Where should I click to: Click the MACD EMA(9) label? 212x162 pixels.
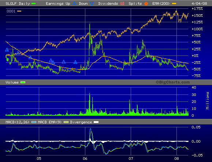click(50, 122)
